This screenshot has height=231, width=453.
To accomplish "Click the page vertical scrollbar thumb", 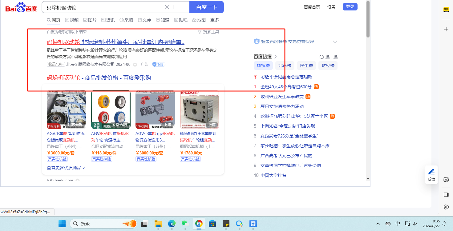I will click(x=368, y=18).
